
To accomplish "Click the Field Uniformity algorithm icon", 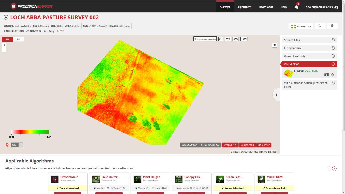I will pyautogui.click(x=96, y=179).
